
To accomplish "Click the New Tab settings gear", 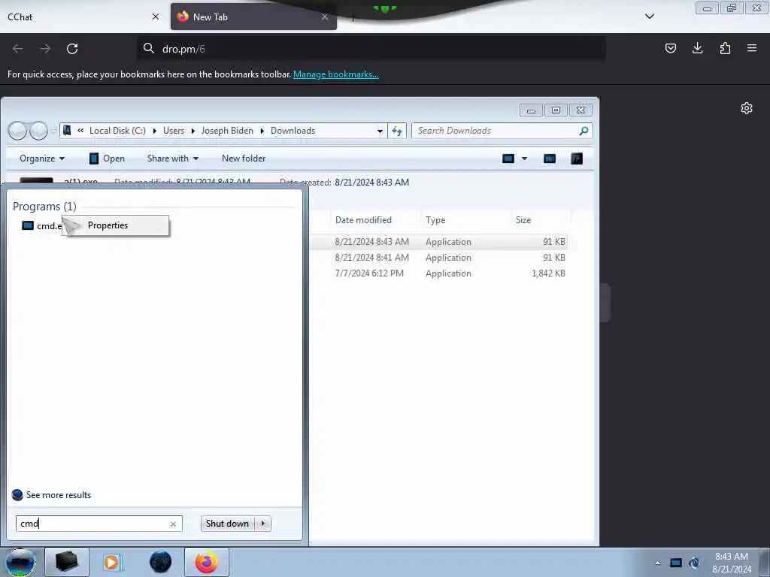I will coord(747,108).
